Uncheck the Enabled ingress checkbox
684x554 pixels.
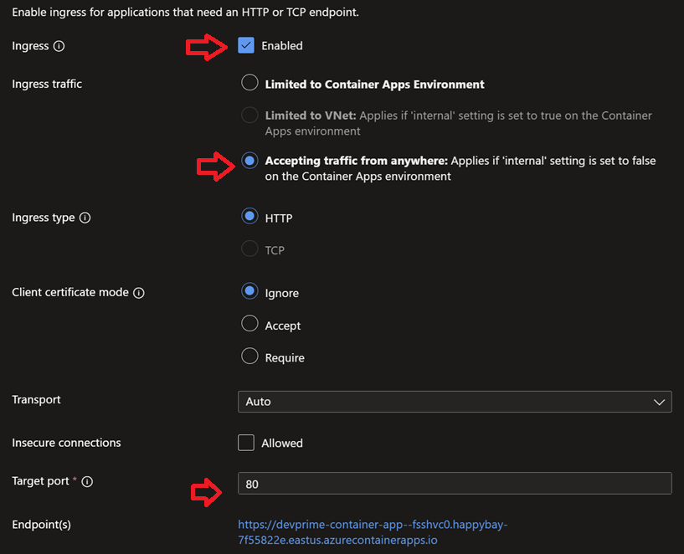(x=244, y=46)
